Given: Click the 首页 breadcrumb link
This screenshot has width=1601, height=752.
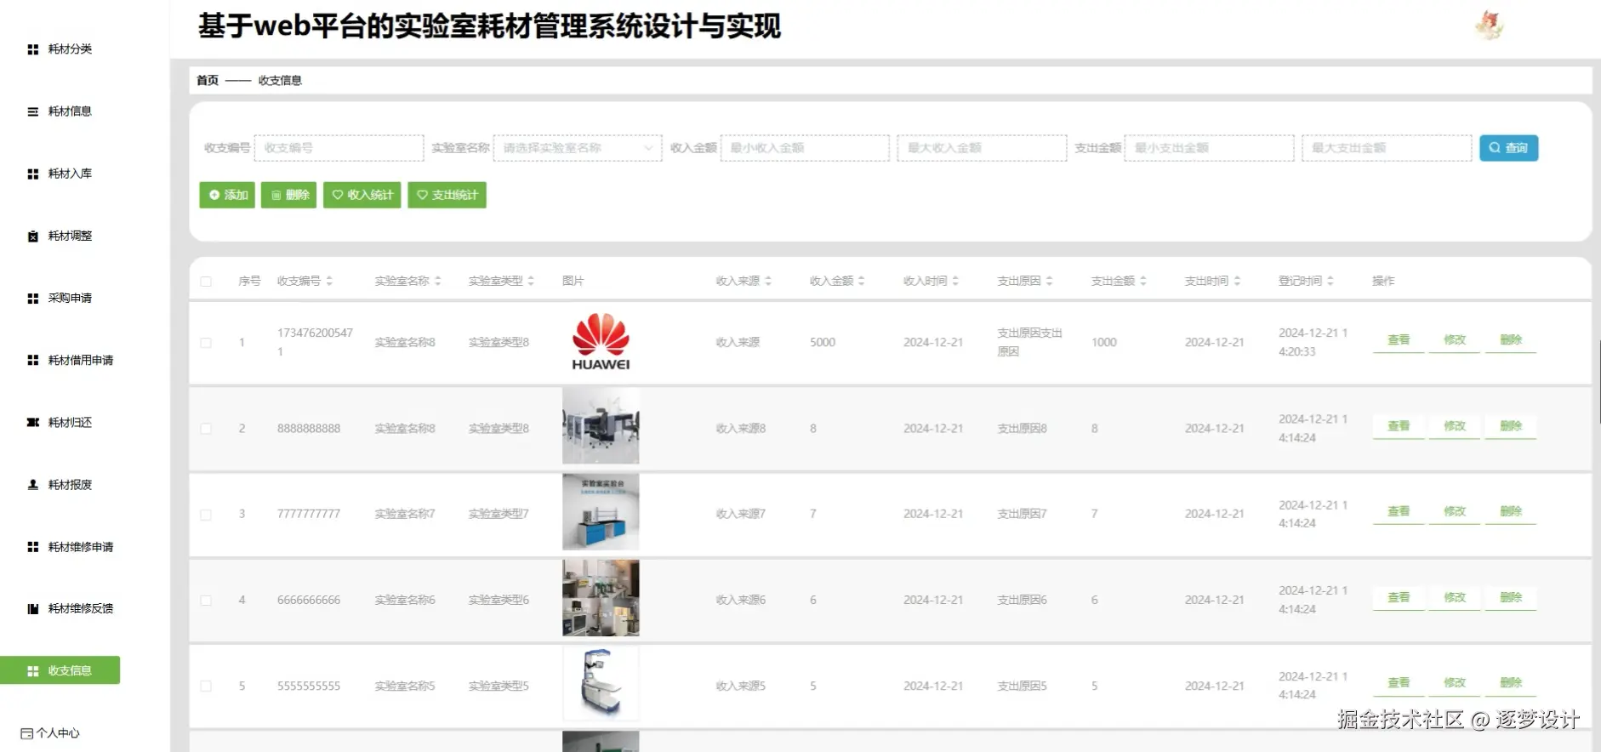Looking at the screenshot, I should coord(208,81).
